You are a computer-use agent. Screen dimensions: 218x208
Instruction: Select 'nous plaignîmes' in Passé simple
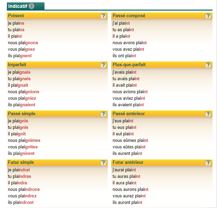point(24,140)
